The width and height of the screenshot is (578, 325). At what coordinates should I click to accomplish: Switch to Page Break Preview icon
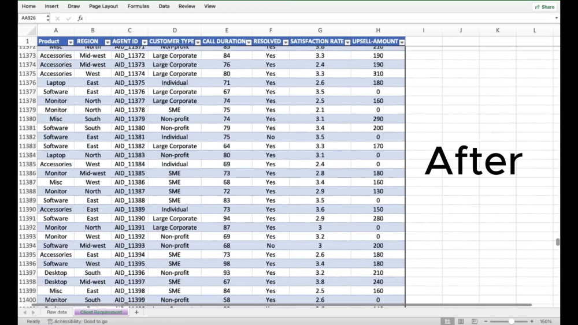(x=475, y=322)
